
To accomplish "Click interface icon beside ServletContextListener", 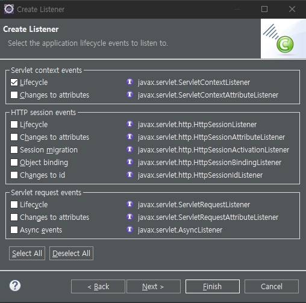I will (x=130, y=82).
